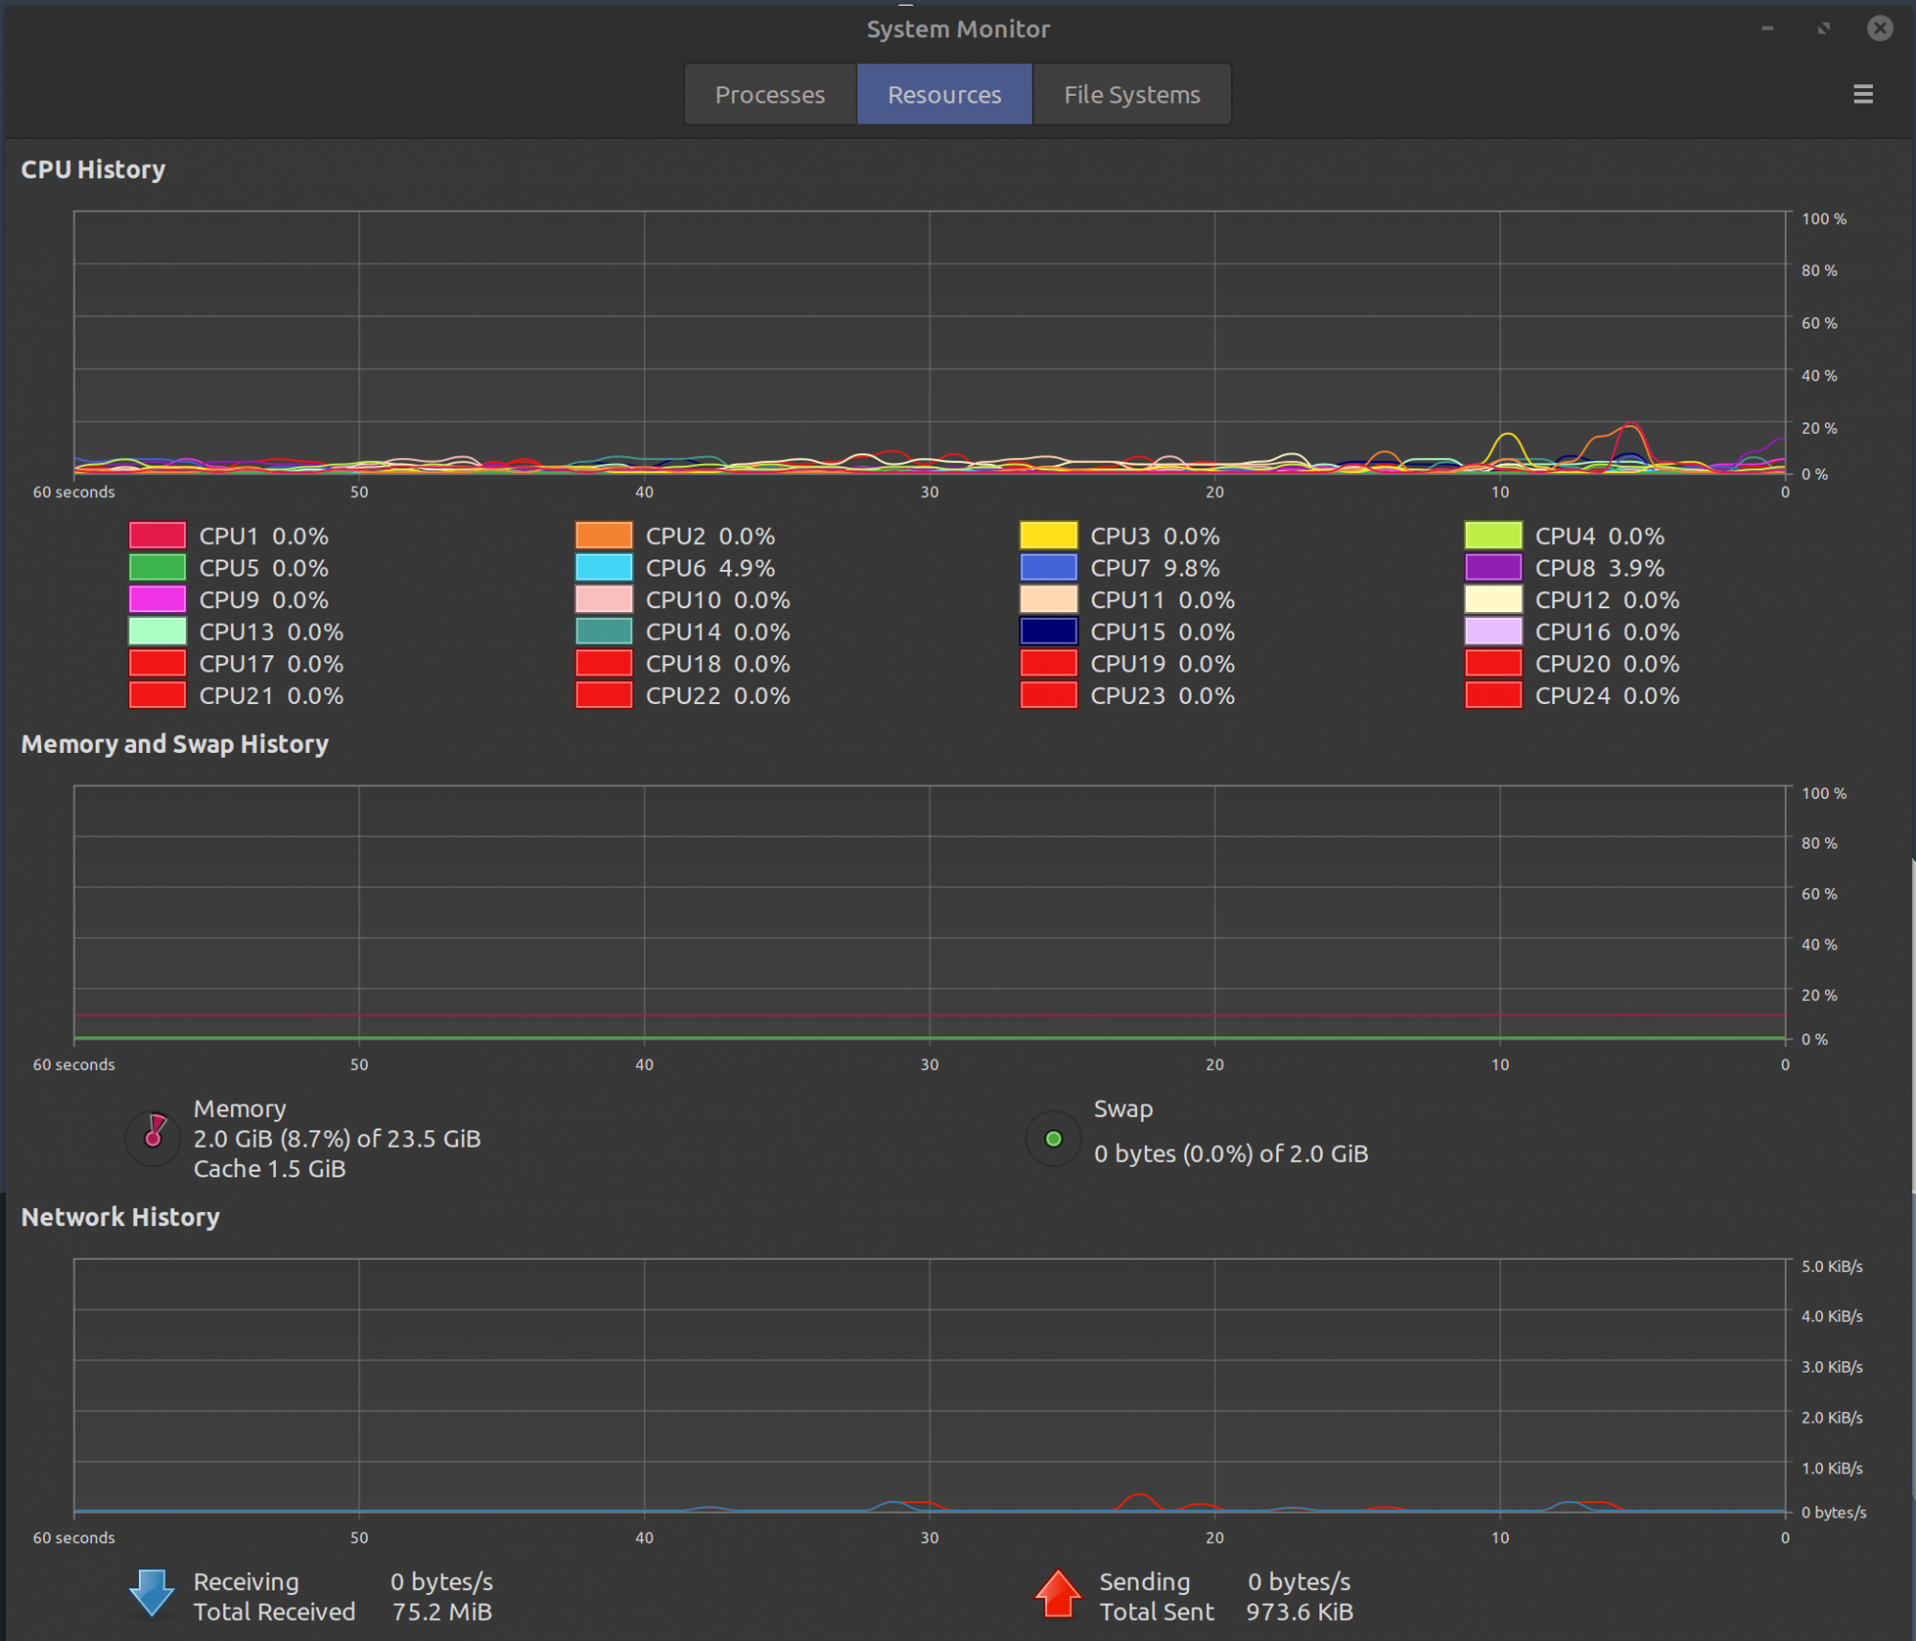Viewport: 1916px width, 1641px height.
Task: Open the CPU2 orange color picker
Action: coord(604,536)
